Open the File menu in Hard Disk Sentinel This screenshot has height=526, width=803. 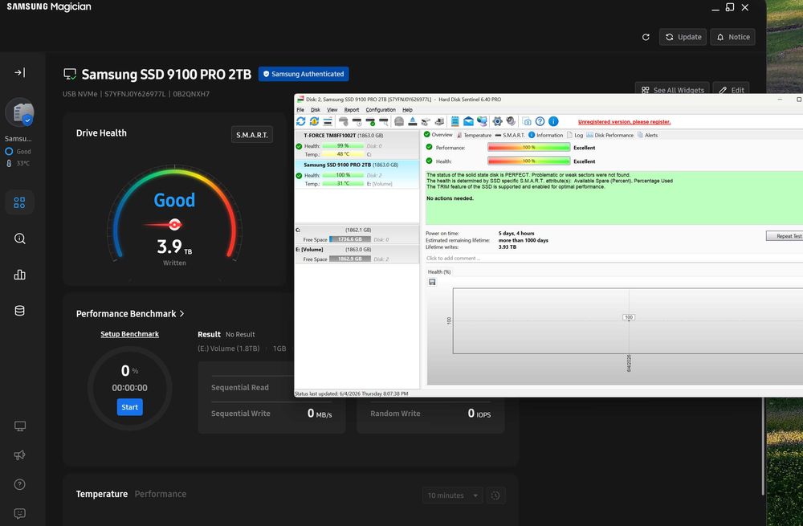(x=300, y=109)
